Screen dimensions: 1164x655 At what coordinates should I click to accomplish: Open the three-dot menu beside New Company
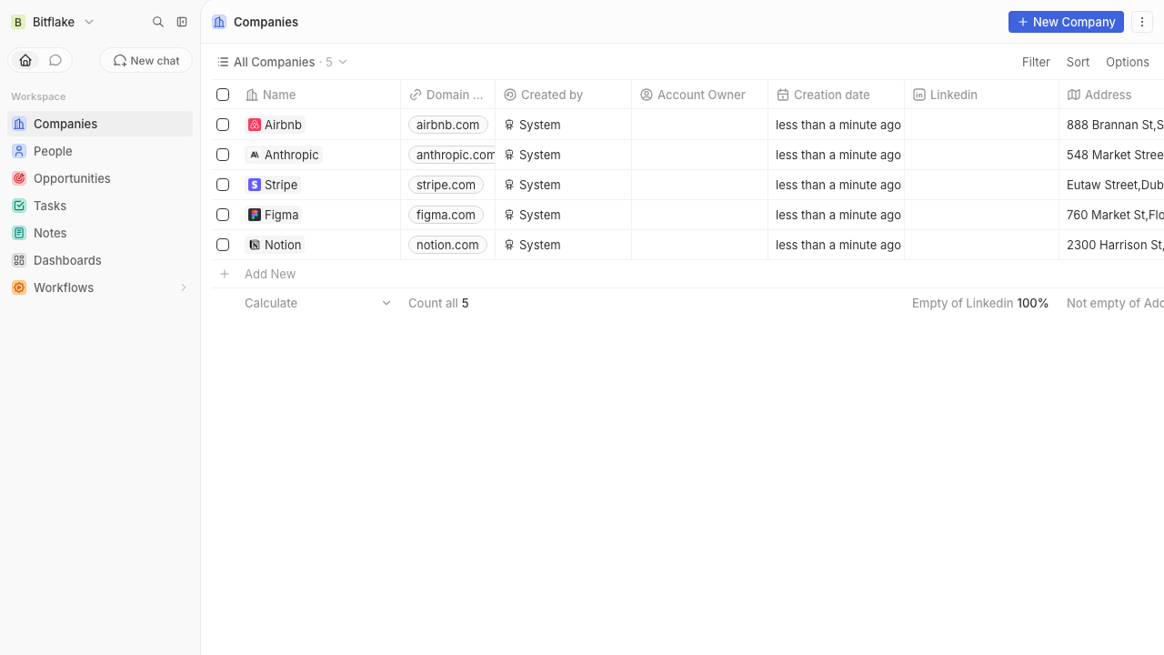1142,22
